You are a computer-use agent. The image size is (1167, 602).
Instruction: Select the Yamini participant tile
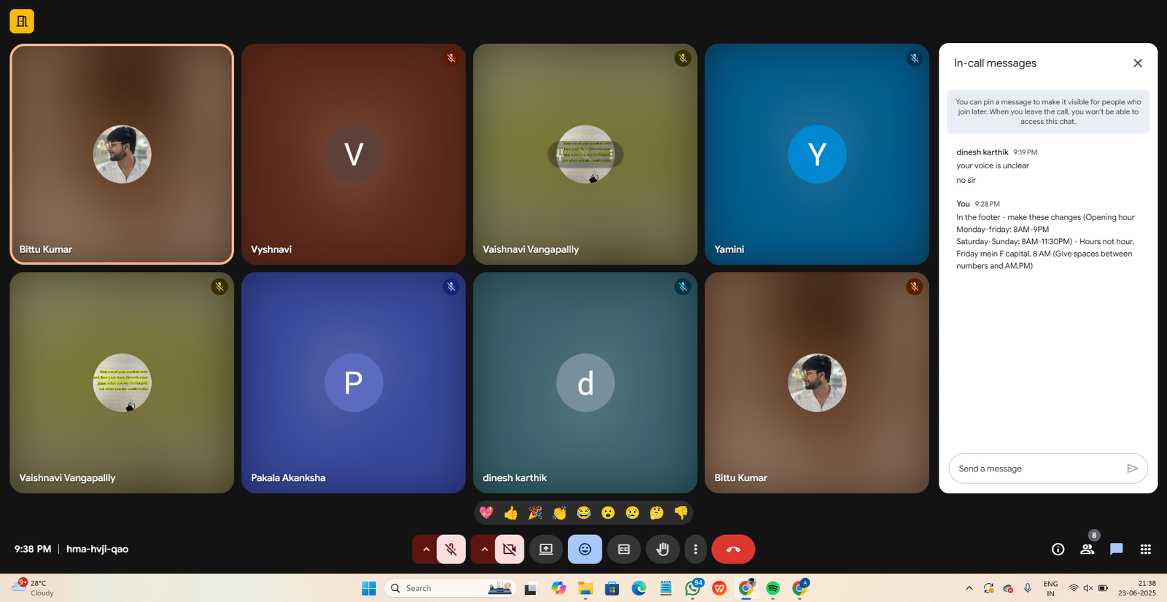pos(817,154)
